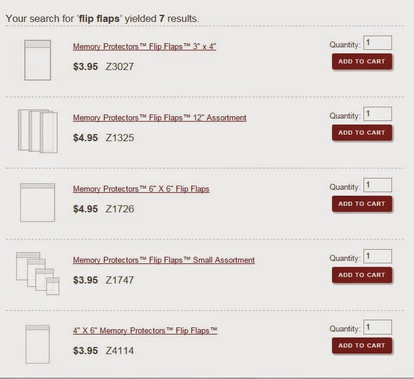Open 4" X 6" Memory Protectors Flip Flaps link
Image resolution: width=414 pixels, height=379 pixels.
[145, 330]
